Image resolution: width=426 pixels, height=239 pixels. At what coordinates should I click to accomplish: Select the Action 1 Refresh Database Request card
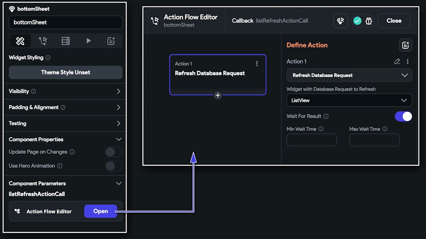point(218,75)
